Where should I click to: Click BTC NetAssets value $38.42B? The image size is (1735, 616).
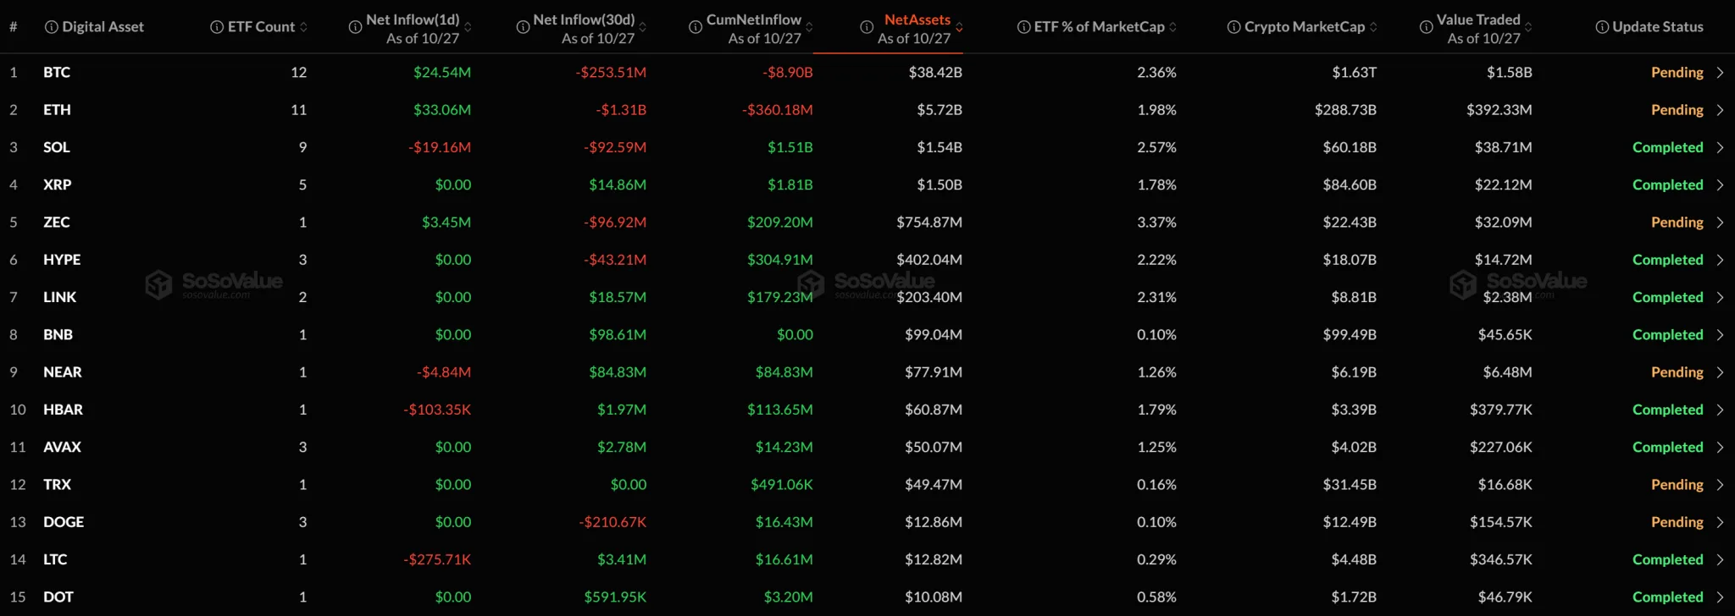935,73
